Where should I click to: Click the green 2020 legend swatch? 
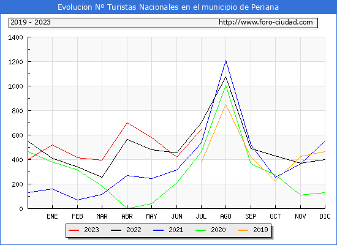point(201,230)
